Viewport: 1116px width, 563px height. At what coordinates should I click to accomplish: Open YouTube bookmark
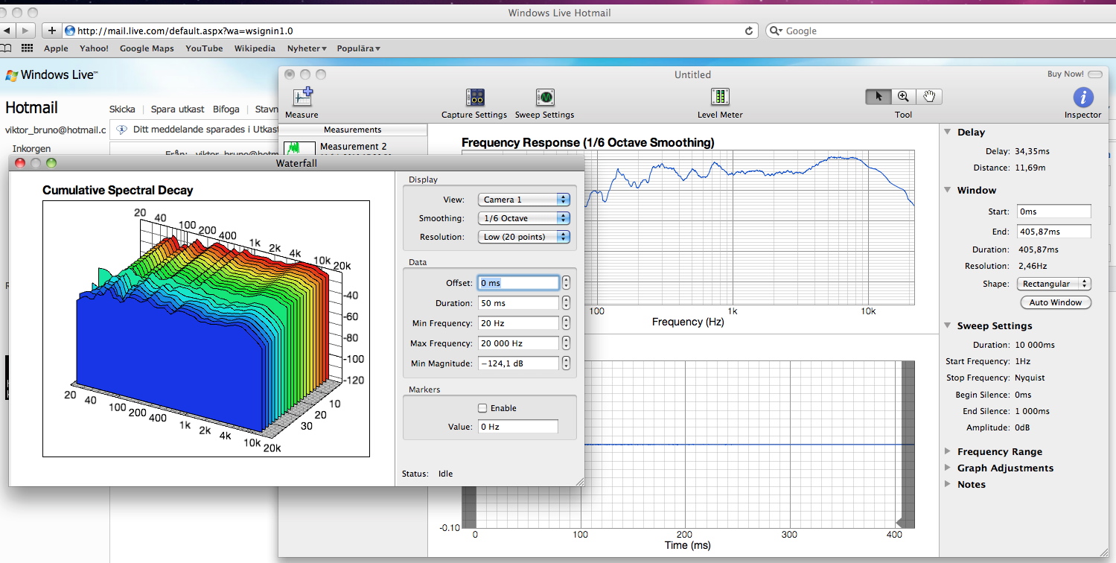[204, 48]
